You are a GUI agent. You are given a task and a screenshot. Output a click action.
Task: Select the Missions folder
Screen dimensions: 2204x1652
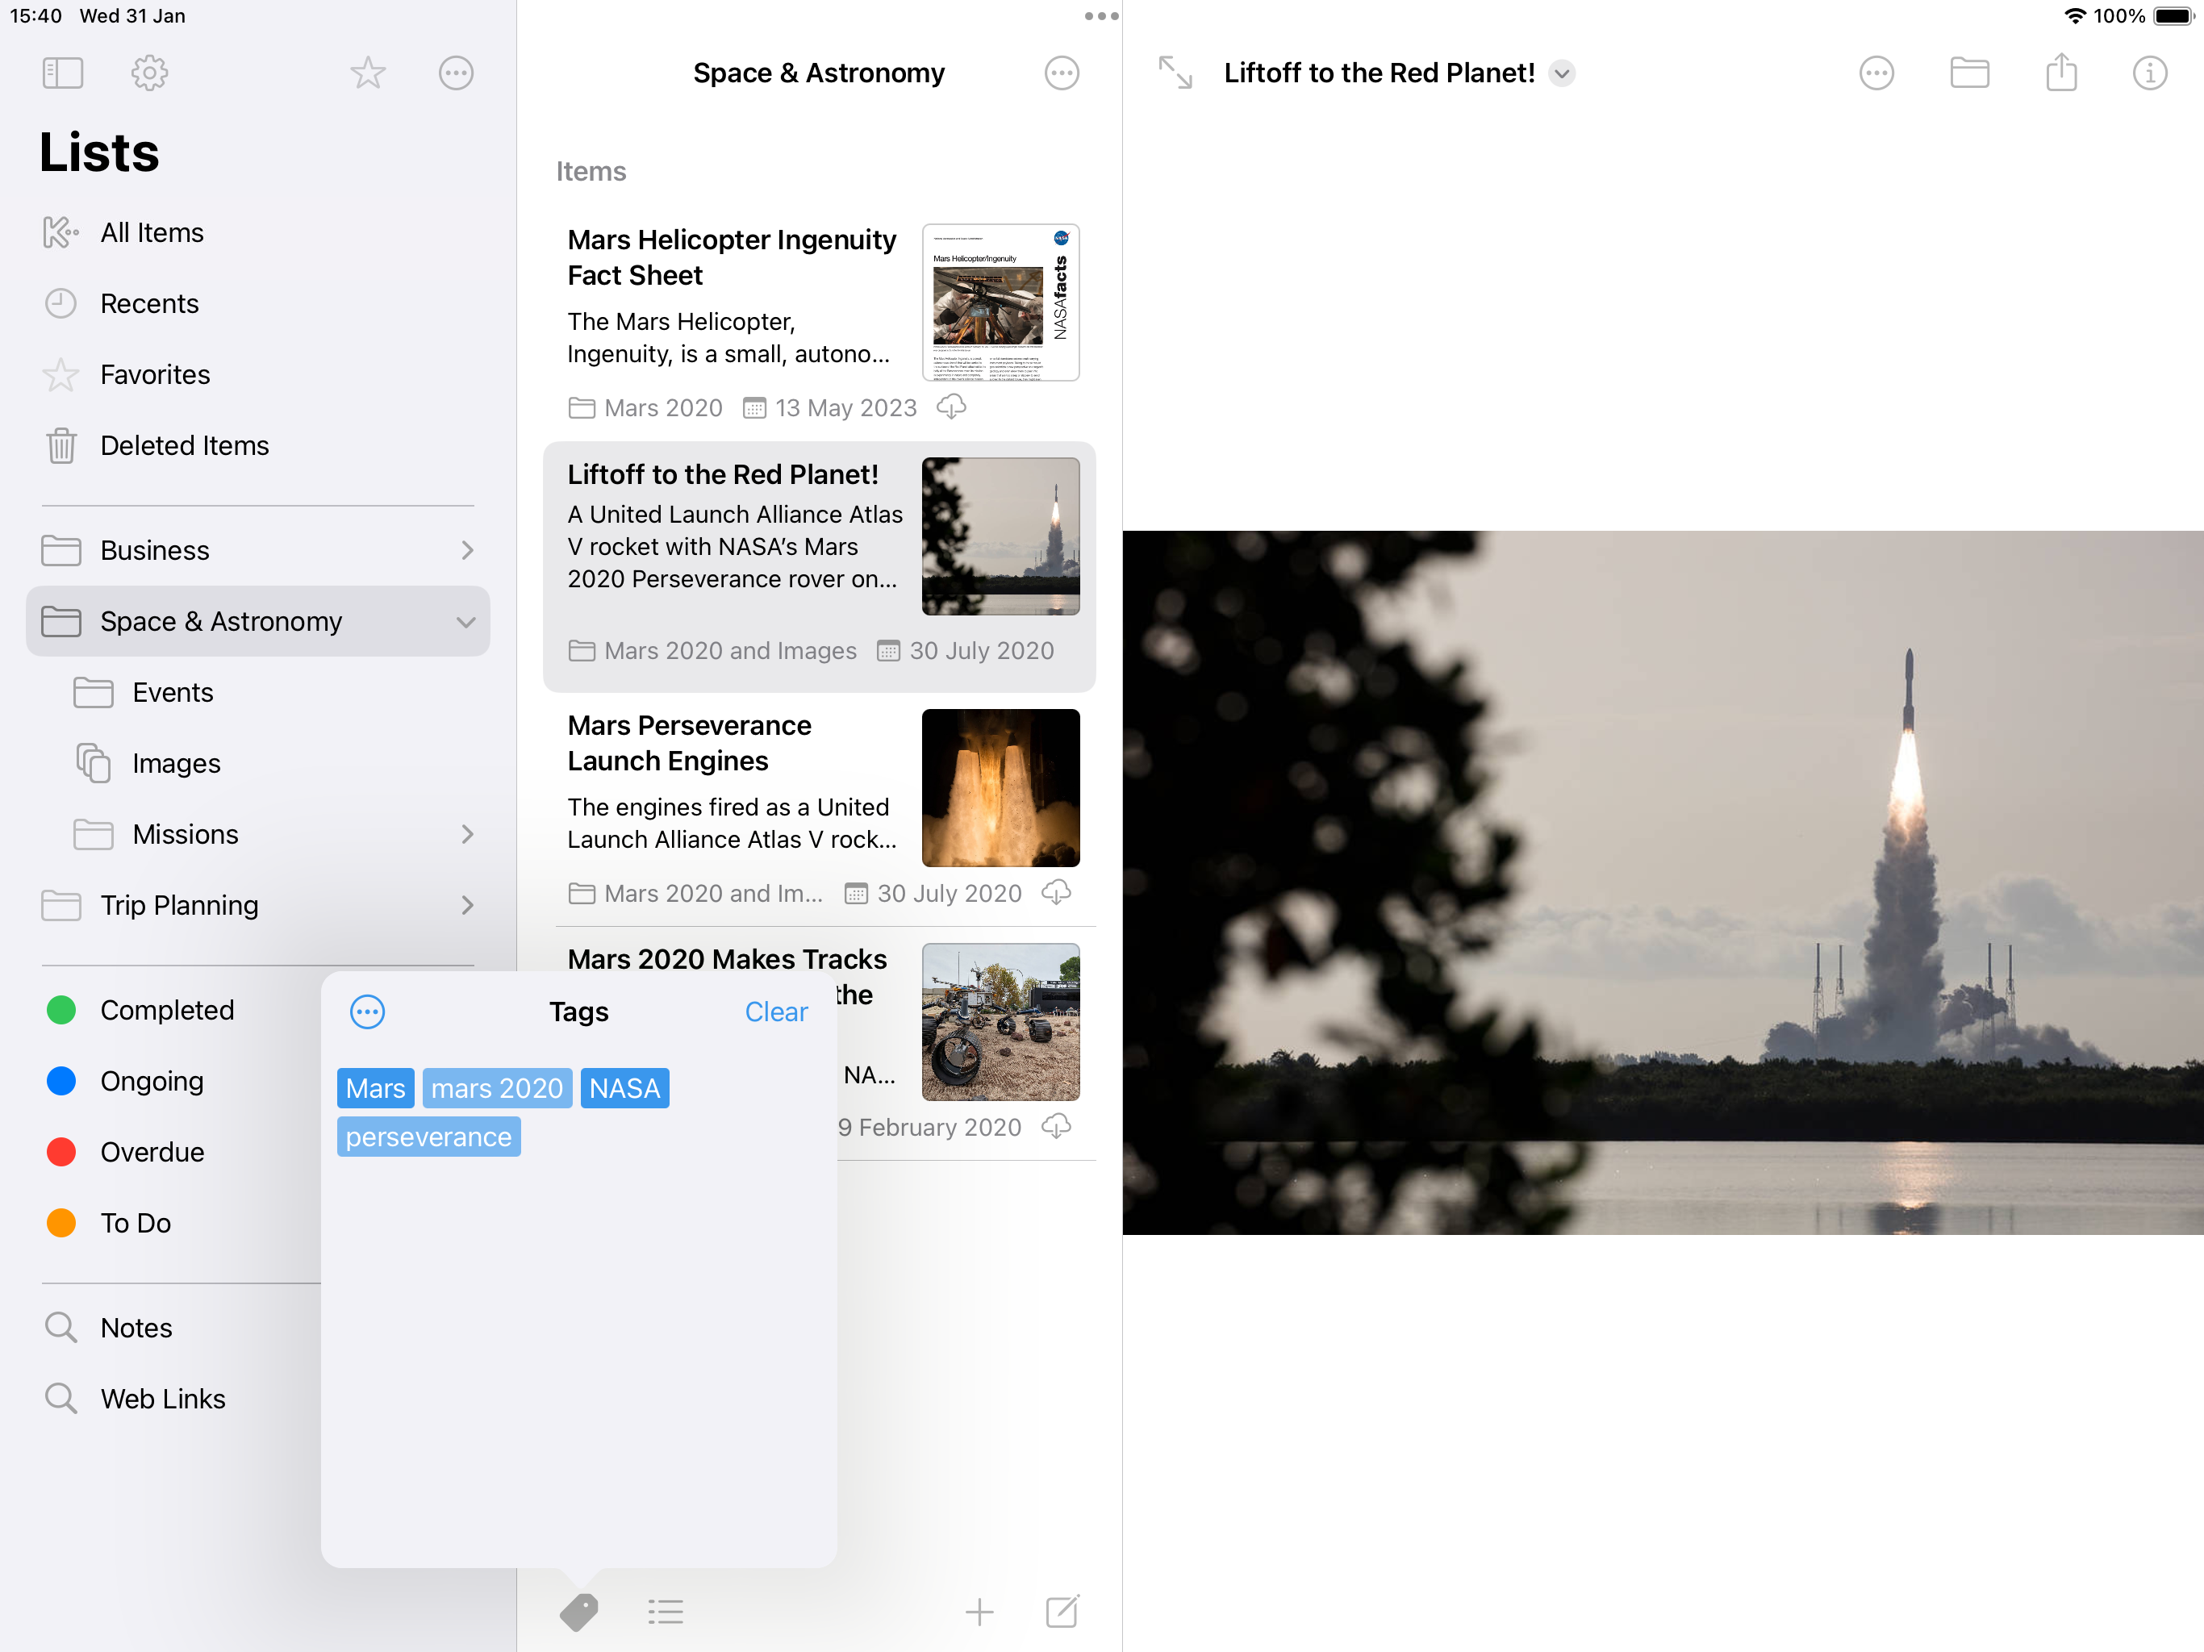(x=257, y=834)
